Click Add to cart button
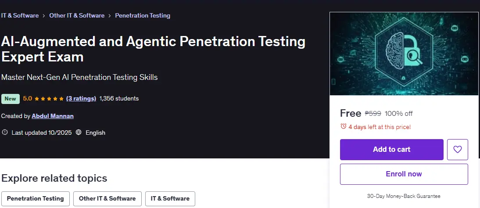Image resolution: width=480 pixels, height=208 pixels. [x=391, y=150]
